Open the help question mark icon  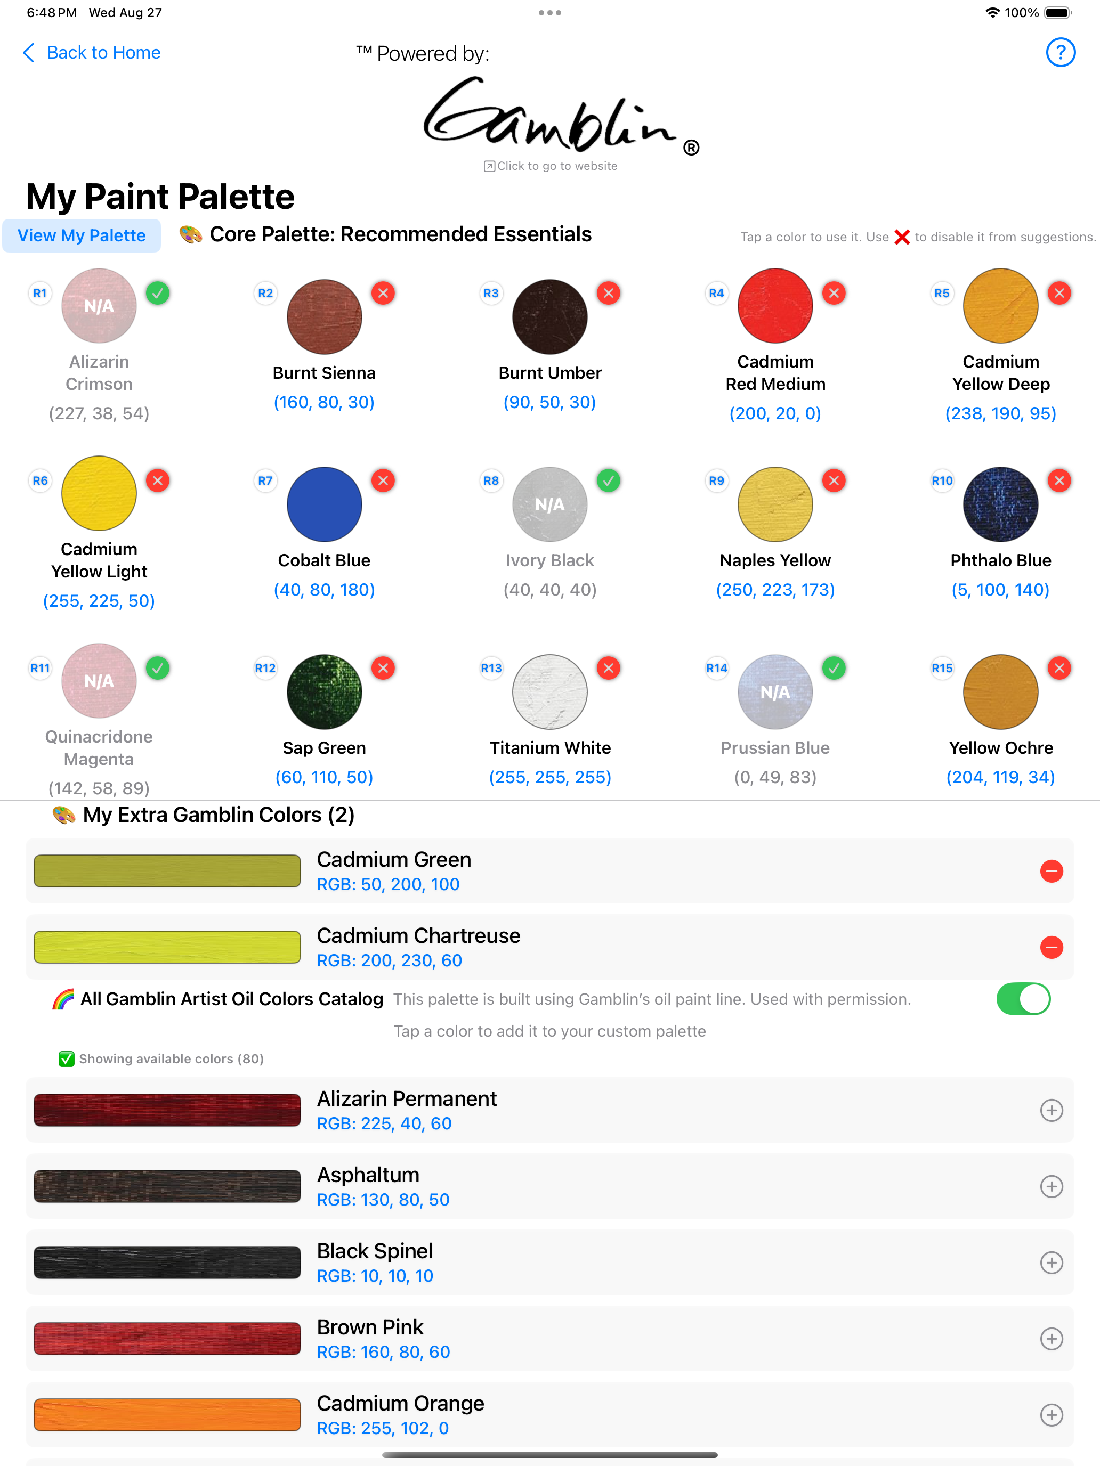click(x=1059, y=52)
